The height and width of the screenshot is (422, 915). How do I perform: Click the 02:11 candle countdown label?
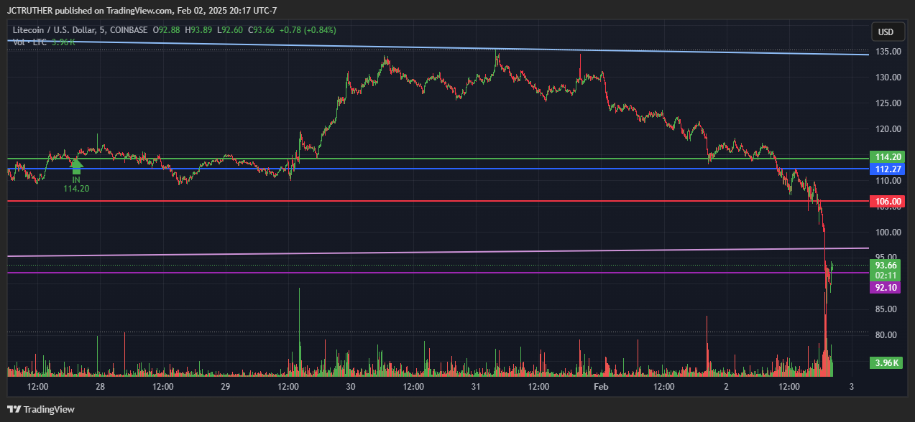coord(886,276)
